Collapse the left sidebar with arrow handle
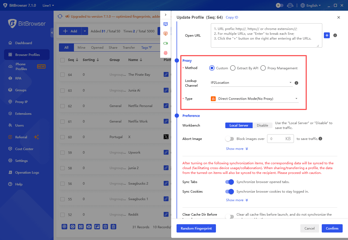This screenshot has width=348, height=240. pyautogui.click(x=52, y=33)
